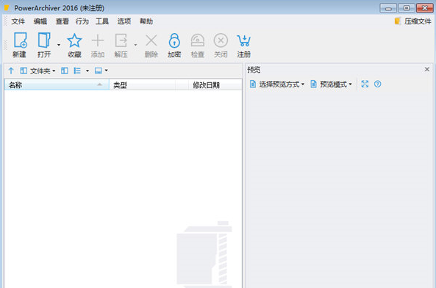436x288 pixels.
Task: Expand the 打开 dropdown arrow
Action: coord(59,45)
